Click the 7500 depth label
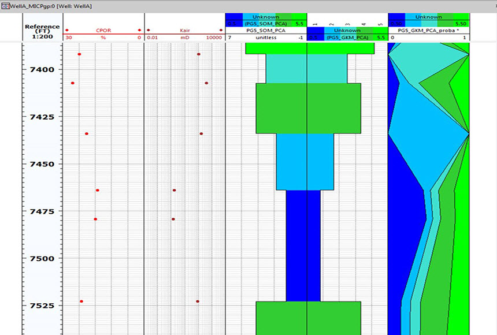 coord(42,258)
